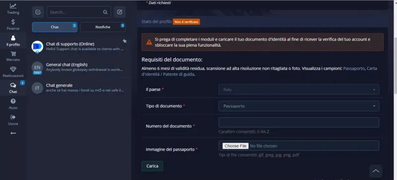
Task: Switch to the Notifiche tab
Action: [x=103, y=27]
